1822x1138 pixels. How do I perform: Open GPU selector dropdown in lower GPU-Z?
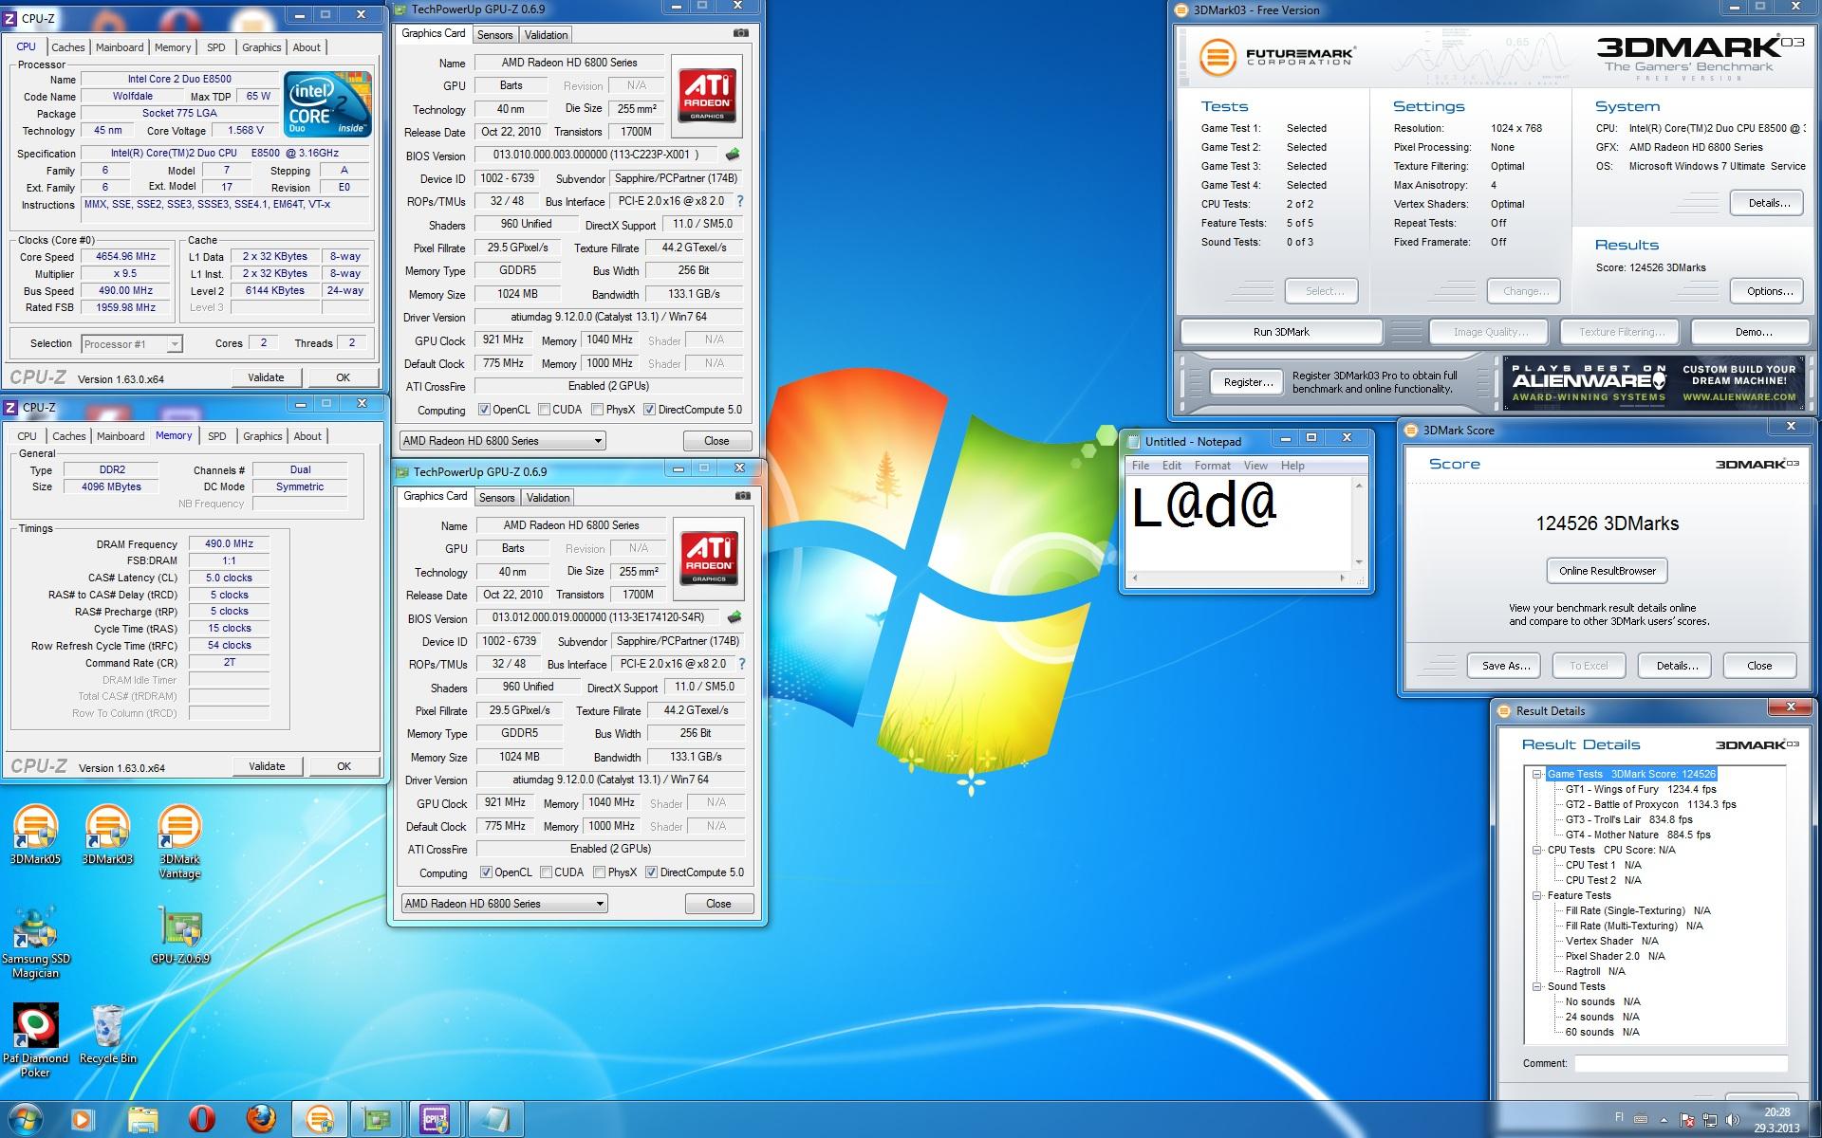pos(504,904)
